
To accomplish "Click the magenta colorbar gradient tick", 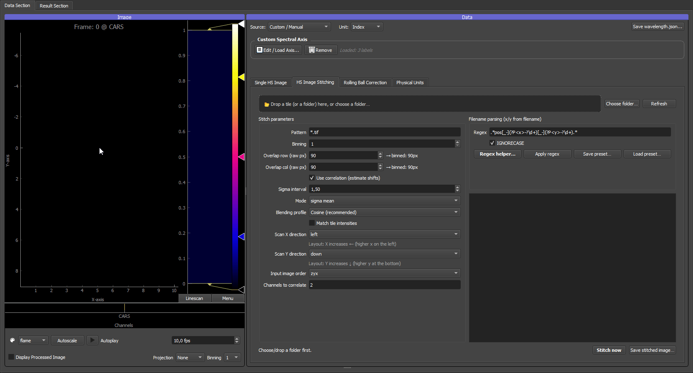I will click(241, 157).
